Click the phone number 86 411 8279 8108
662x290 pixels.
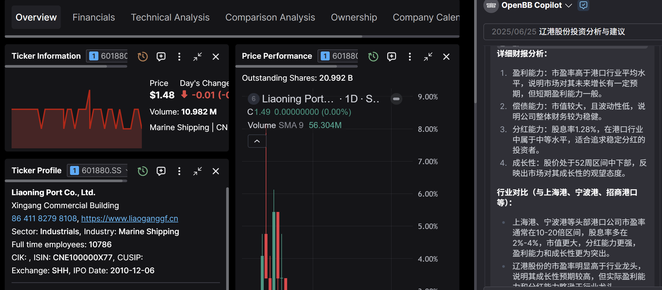coord(44,218)
